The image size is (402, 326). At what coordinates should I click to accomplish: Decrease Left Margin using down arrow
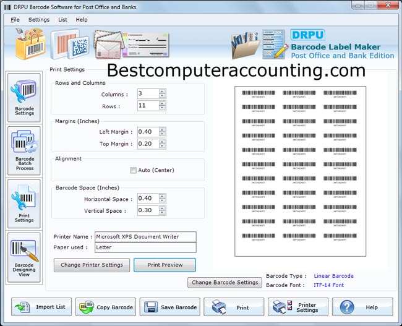(162, 134)
